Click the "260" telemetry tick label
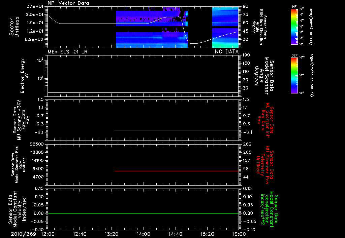Image resolution: width=345 pixels, height=238 pixels. [247, 144]
